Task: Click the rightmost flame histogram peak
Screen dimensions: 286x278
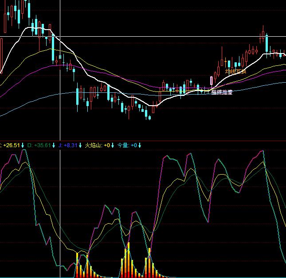Action: click(149, 250)
